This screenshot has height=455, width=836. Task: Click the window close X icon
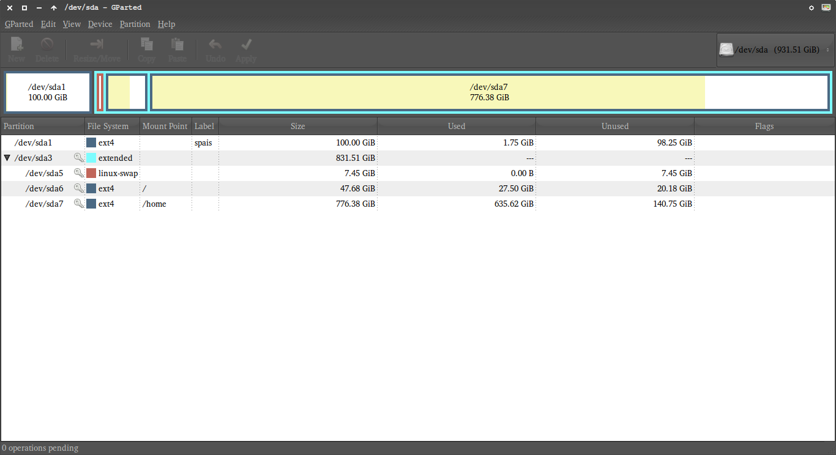coord(9,7)
